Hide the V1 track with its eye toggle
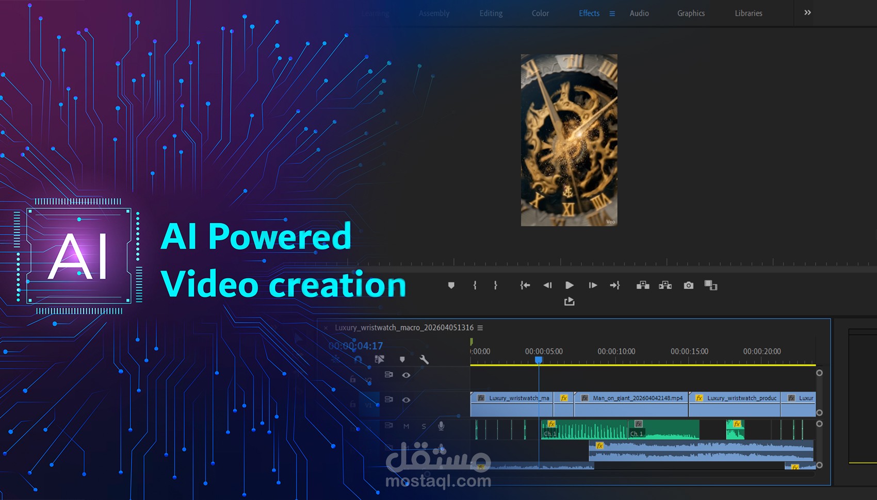This screenshot has height=500, width=877. tap(407, 399)
